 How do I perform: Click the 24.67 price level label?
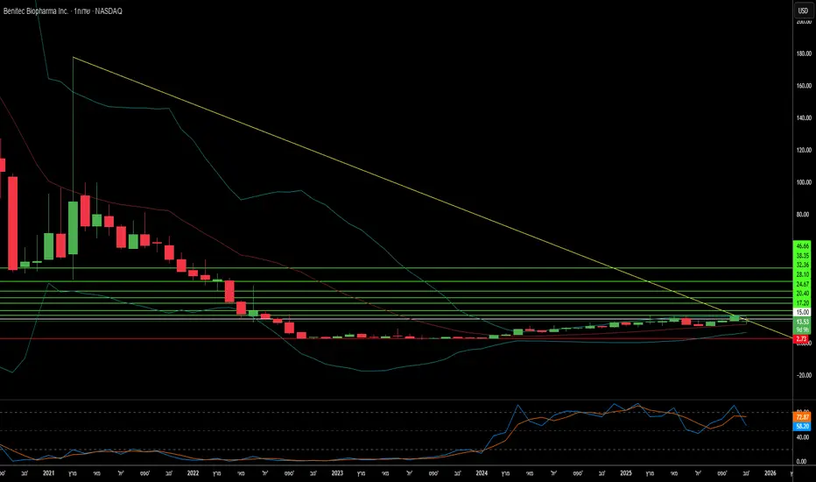tap(802, 284)
